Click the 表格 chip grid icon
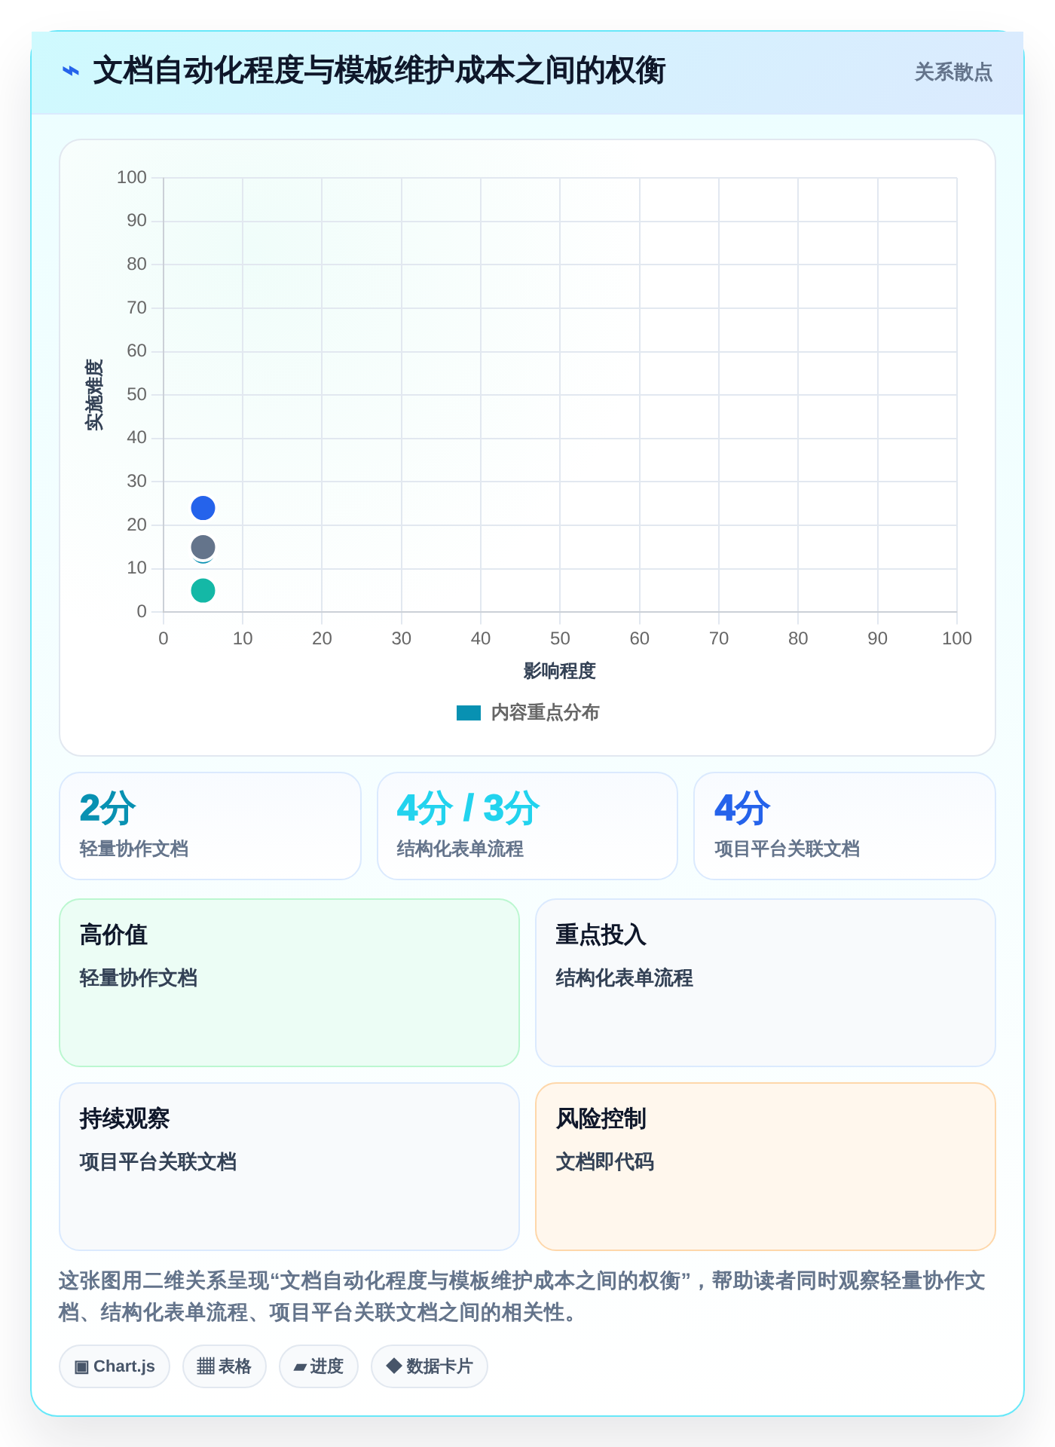 click(206, 1366)
